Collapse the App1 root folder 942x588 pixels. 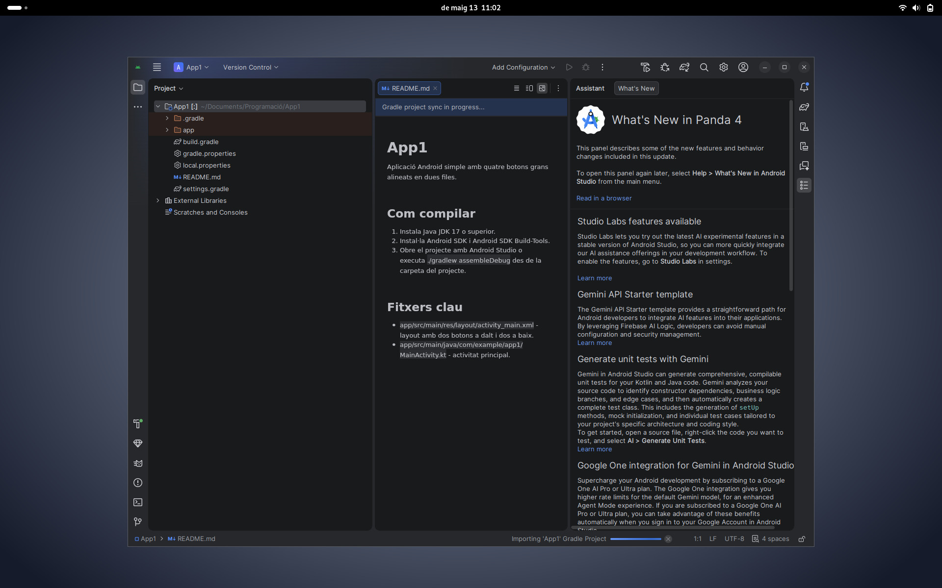click(x=158, y=106)
